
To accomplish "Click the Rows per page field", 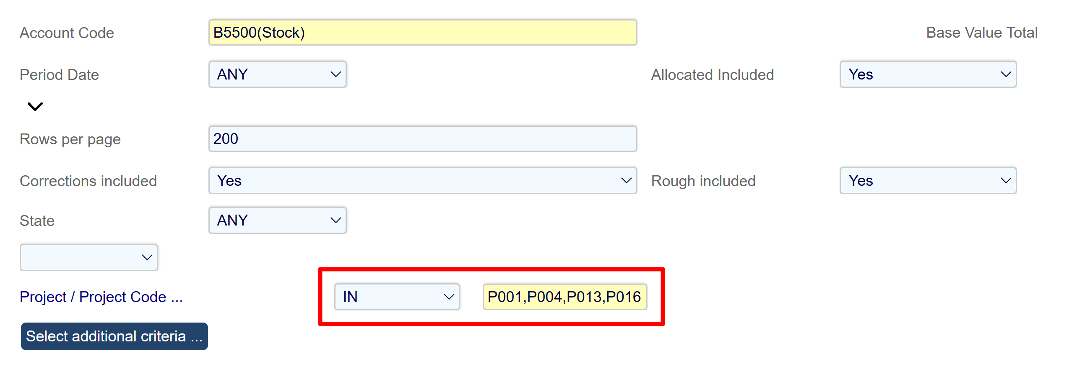I will (422, 139).
